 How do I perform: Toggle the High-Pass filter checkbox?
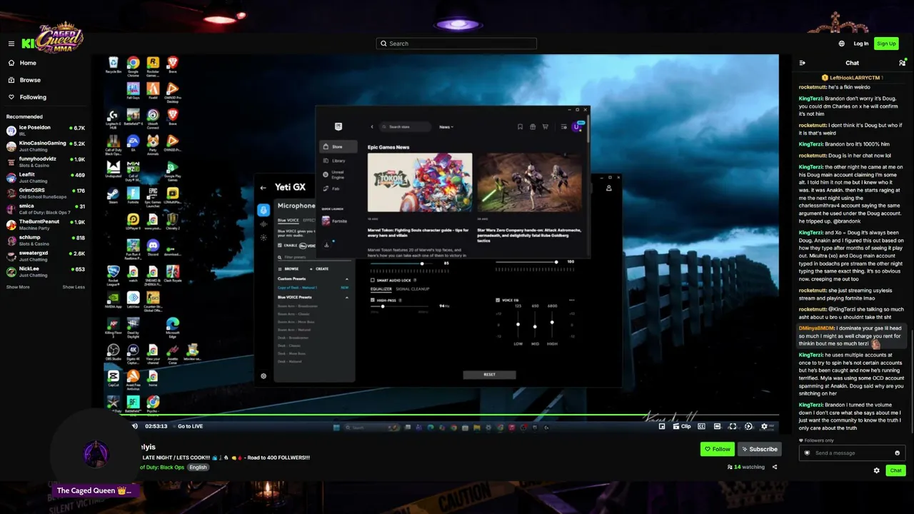click(x=373, y=300)
